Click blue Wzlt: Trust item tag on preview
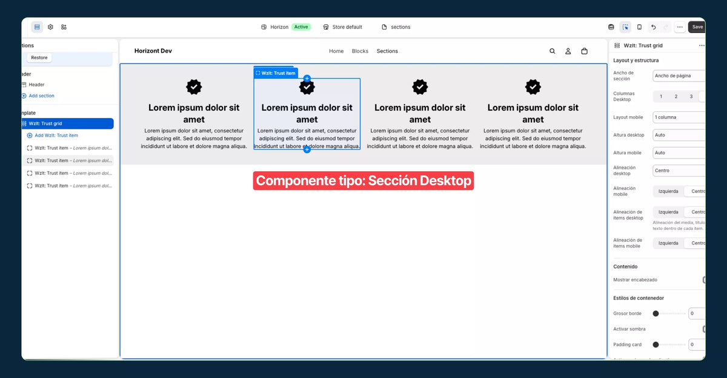Screen dimensions: 727x378 tap(276, 73)
